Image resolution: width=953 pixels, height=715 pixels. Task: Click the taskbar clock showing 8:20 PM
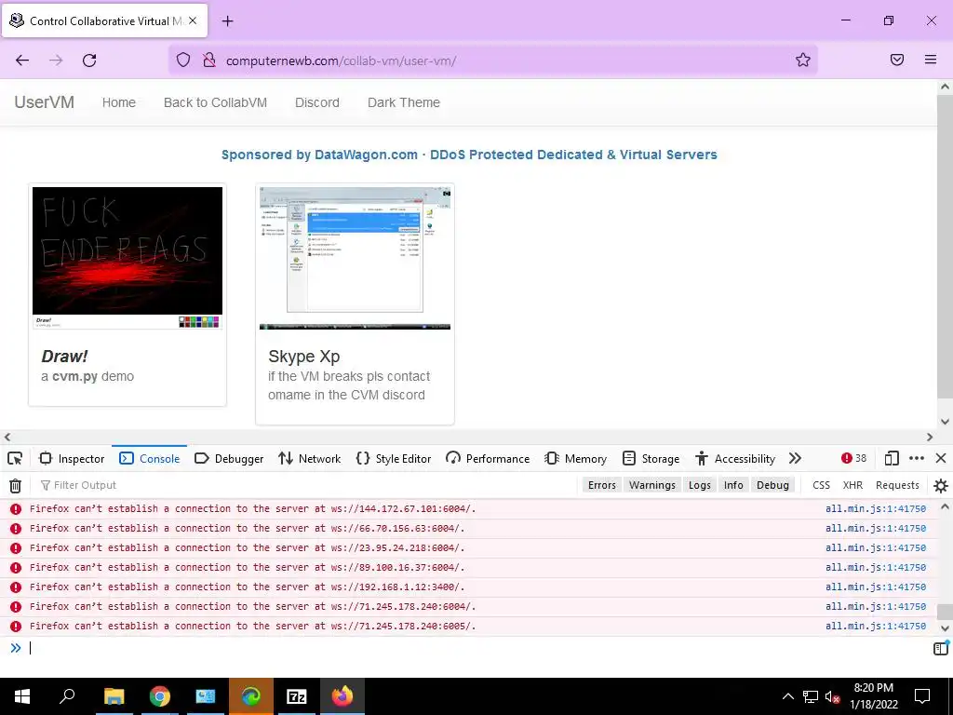[x=873, y=696]
